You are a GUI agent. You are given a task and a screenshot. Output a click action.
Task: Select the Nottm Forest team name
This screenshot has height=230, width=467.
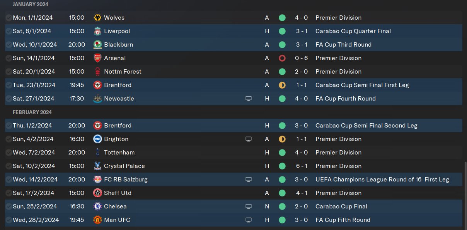123,72
